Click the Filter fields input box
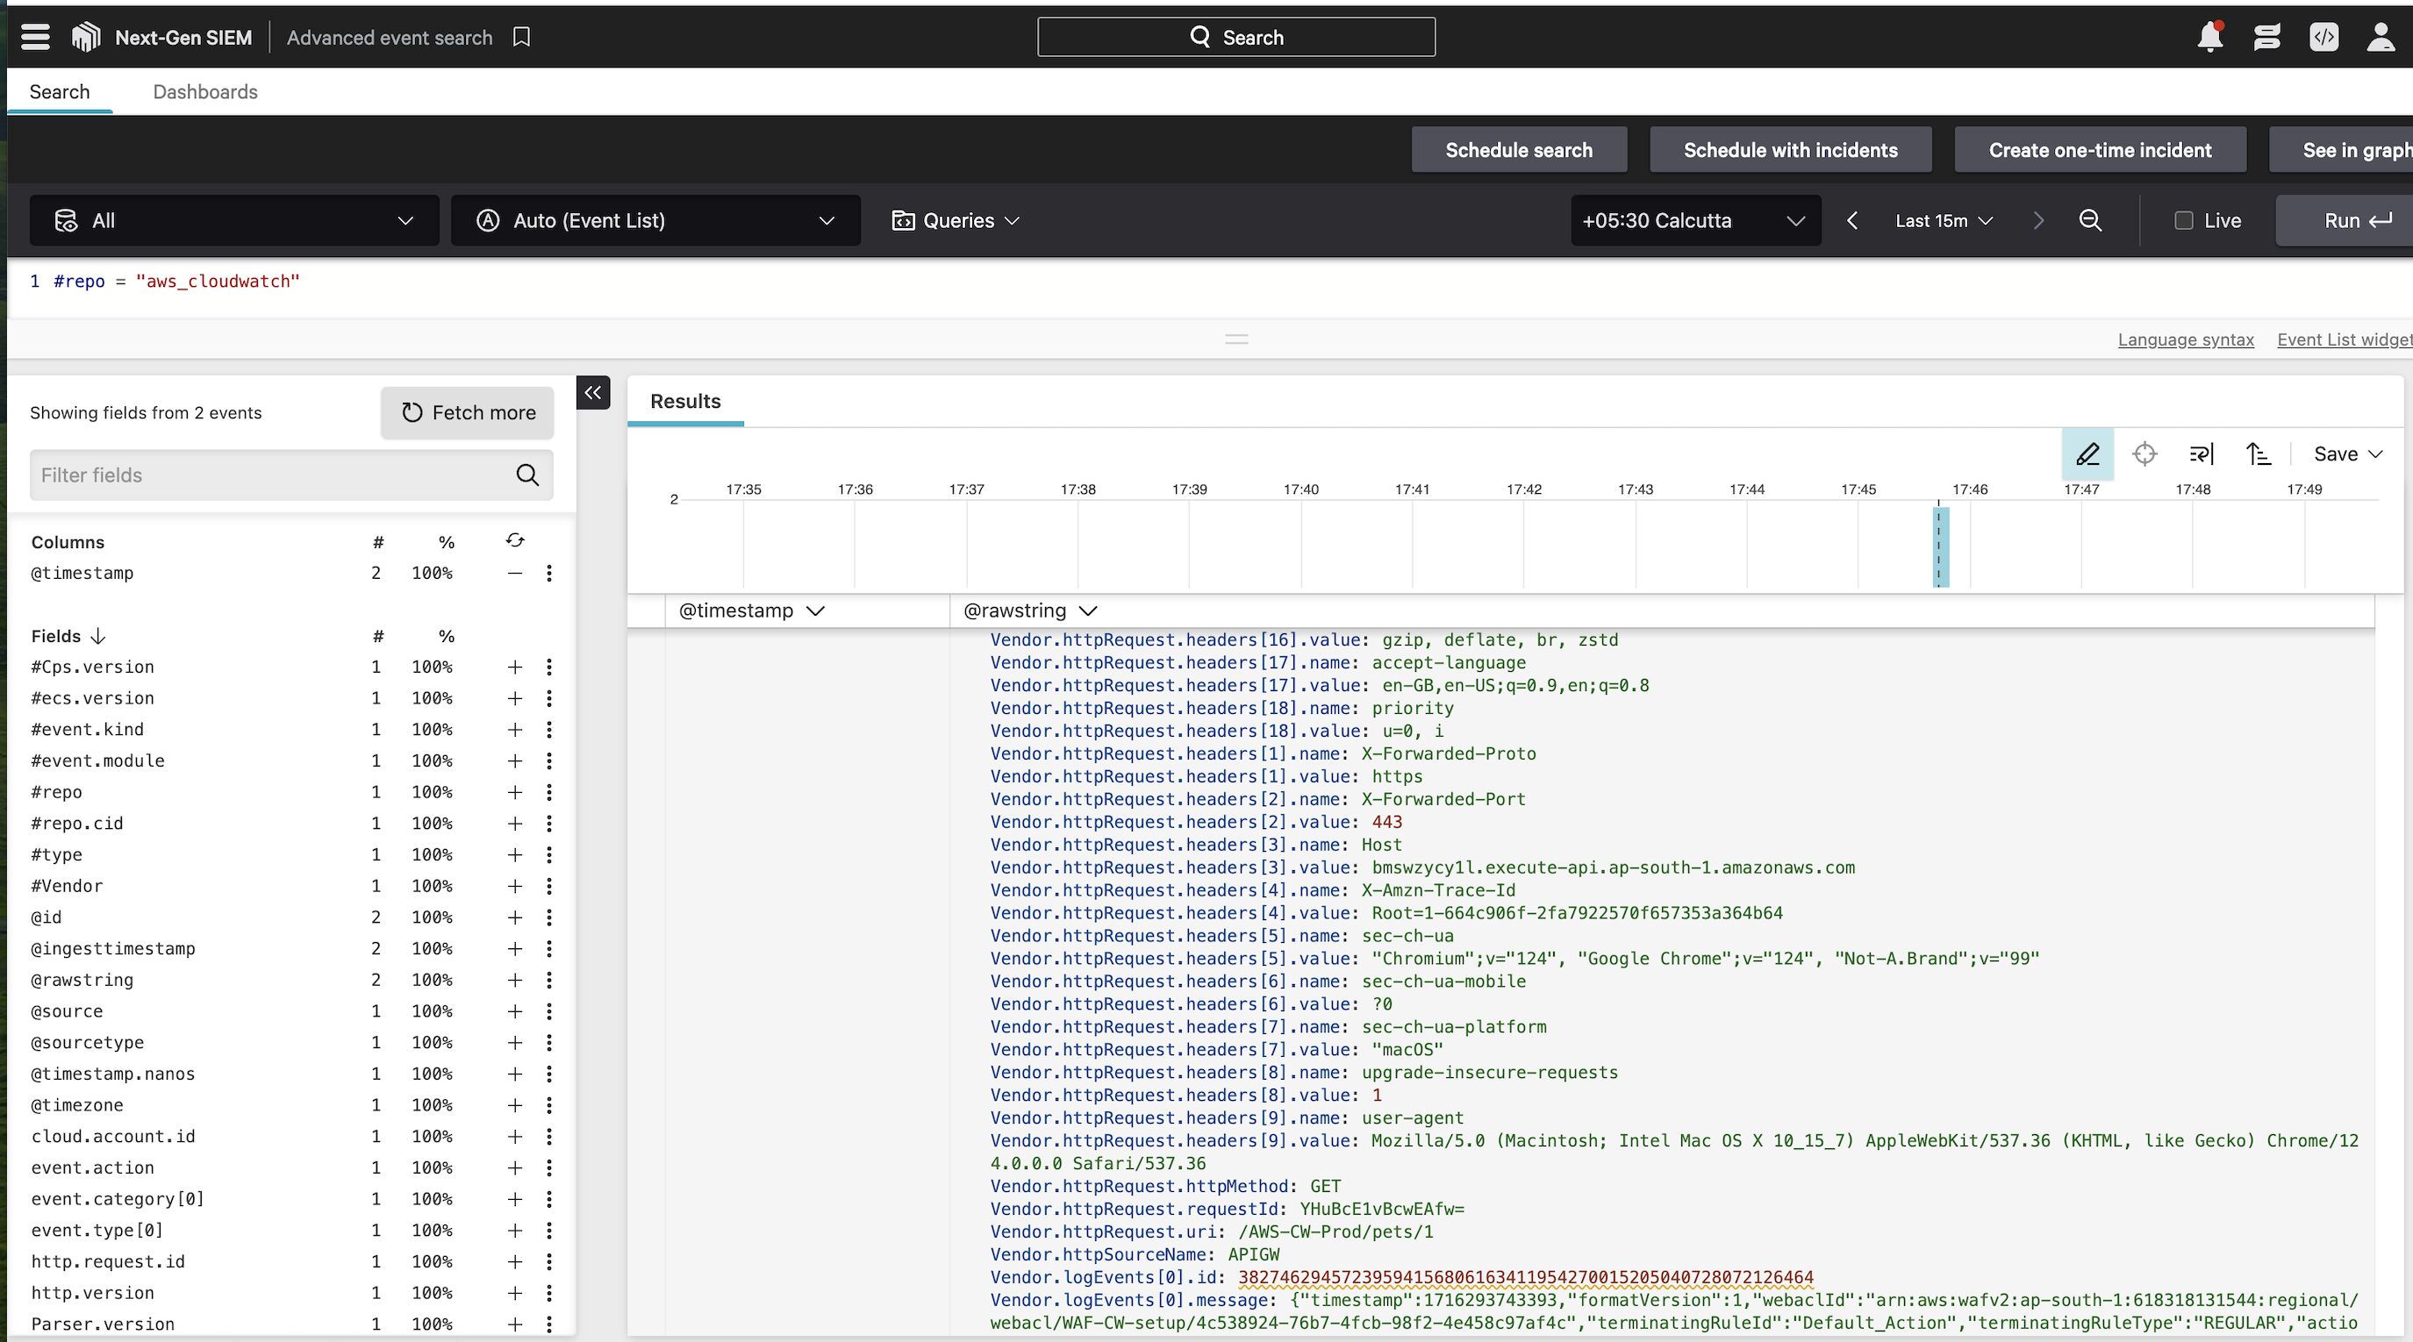This screenshot has height=1342, width=2413. click(x=272, y=475)
